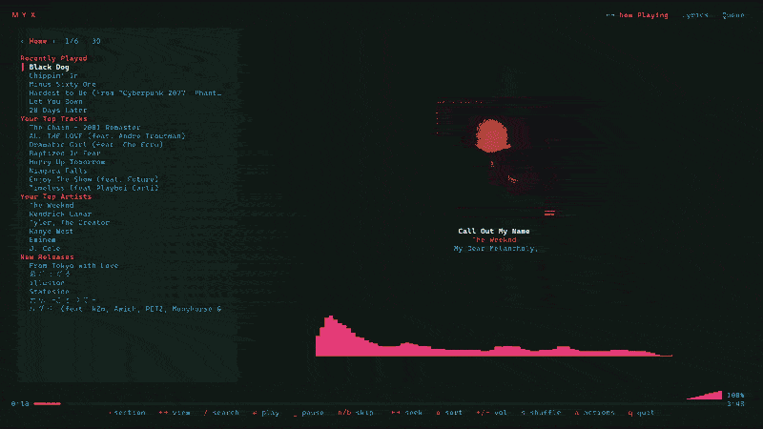This screenshot has width=763, height=429.
Task: Click the Home breadcrumb label
Action: click(x=38, y=41)
